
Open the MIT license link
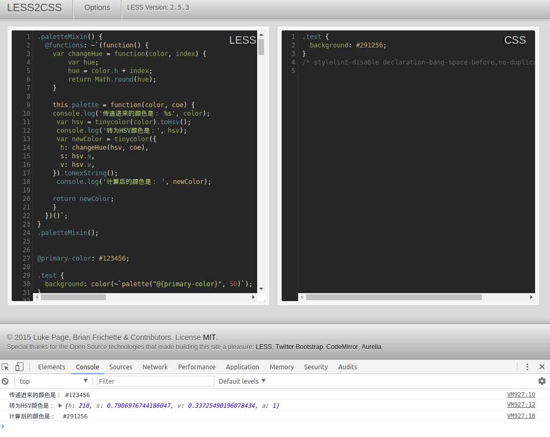coord(209,337)
